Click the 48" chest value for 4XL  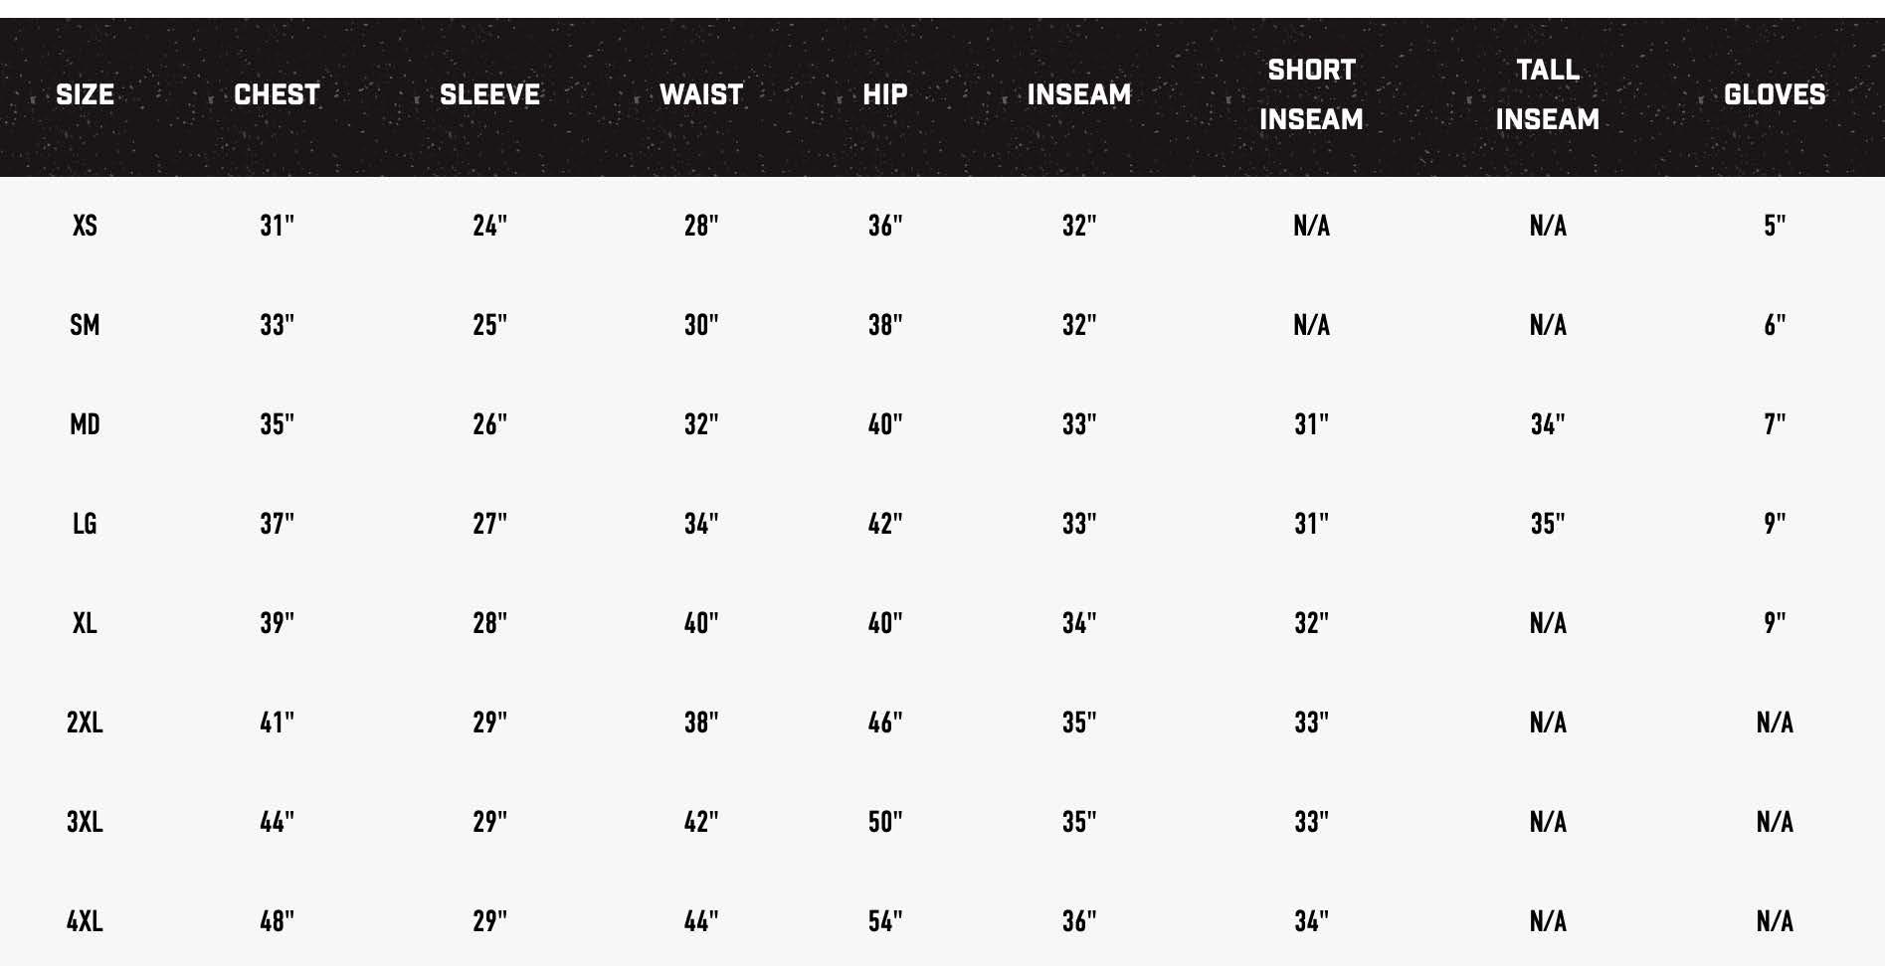pyautogui.click(x=277, y=921)
